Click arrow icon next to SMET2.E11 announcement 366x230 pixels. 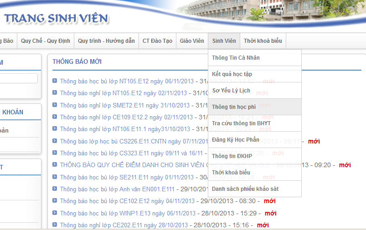click(x=55, y=105)
